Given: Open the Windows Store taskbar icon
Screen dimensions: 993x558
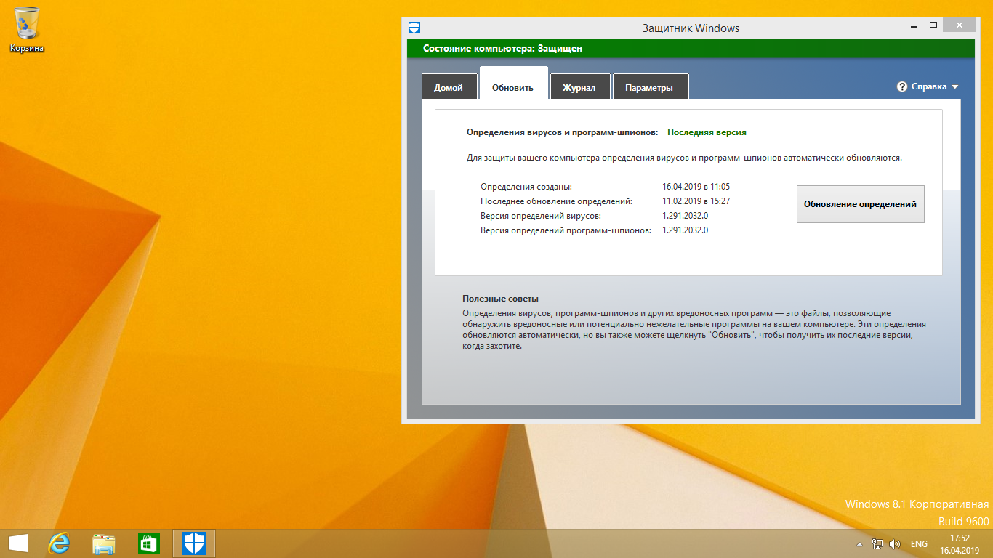Looking at the screenshot, I should pos(149,543).
